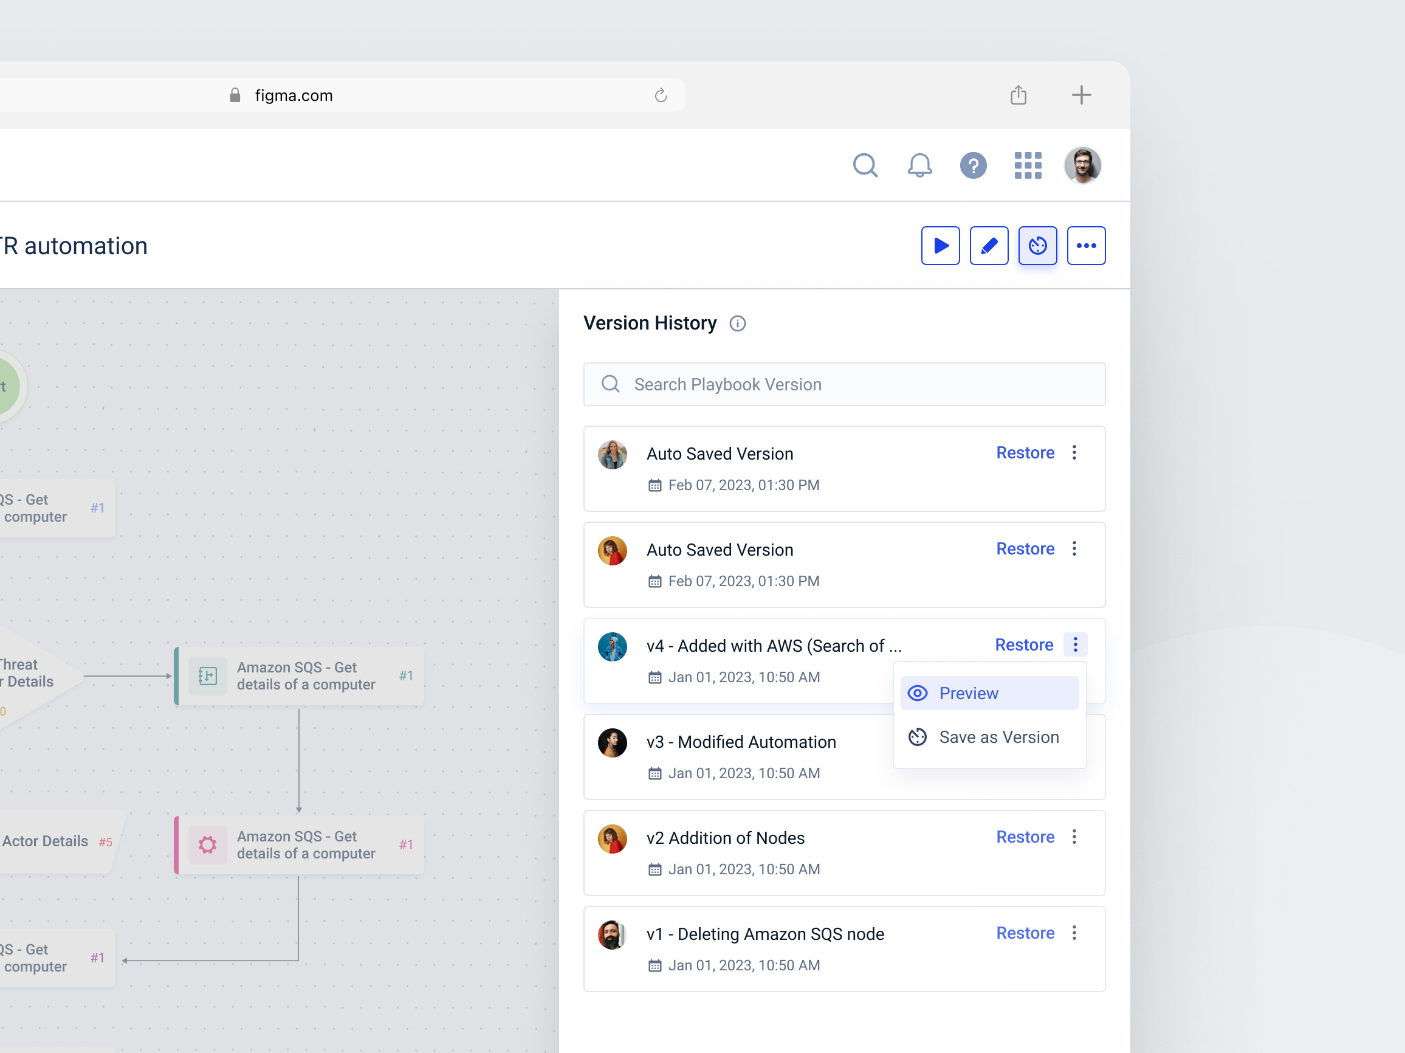Focus the Search Playbook Version field

844,384
